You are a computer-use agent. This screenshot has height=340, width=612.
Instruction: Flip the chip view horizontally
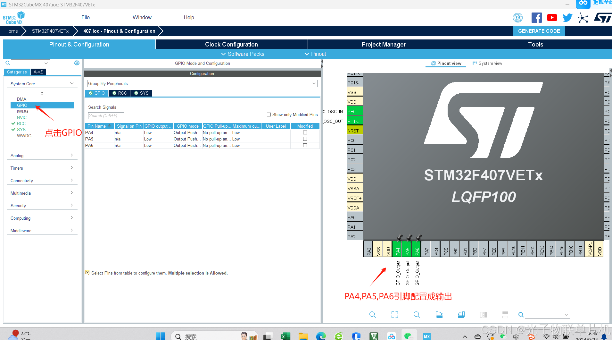click(x=483, y=315)
